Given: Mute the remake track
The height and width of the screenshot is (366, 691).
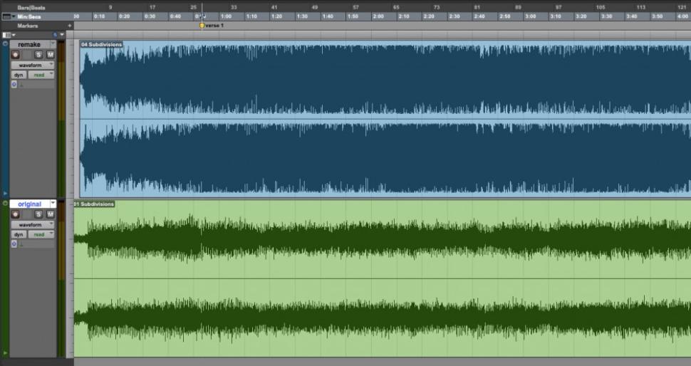Looking at the screenshot, I should click(x=51, y=55).
